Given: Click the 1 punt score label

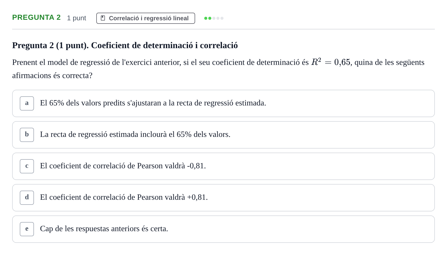Looking at the screenshot, I should [x=77, y=18].
